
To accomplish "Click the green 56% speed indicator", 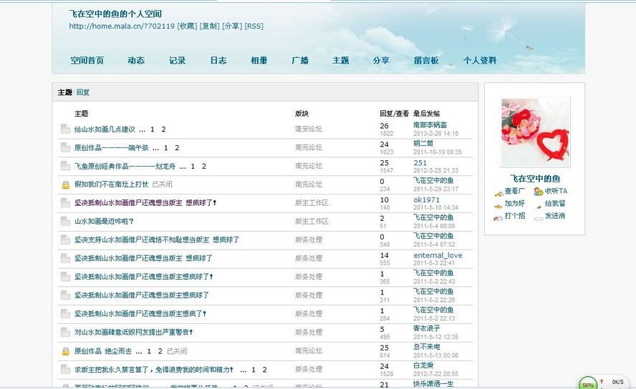I will click(x=588, y=383).
